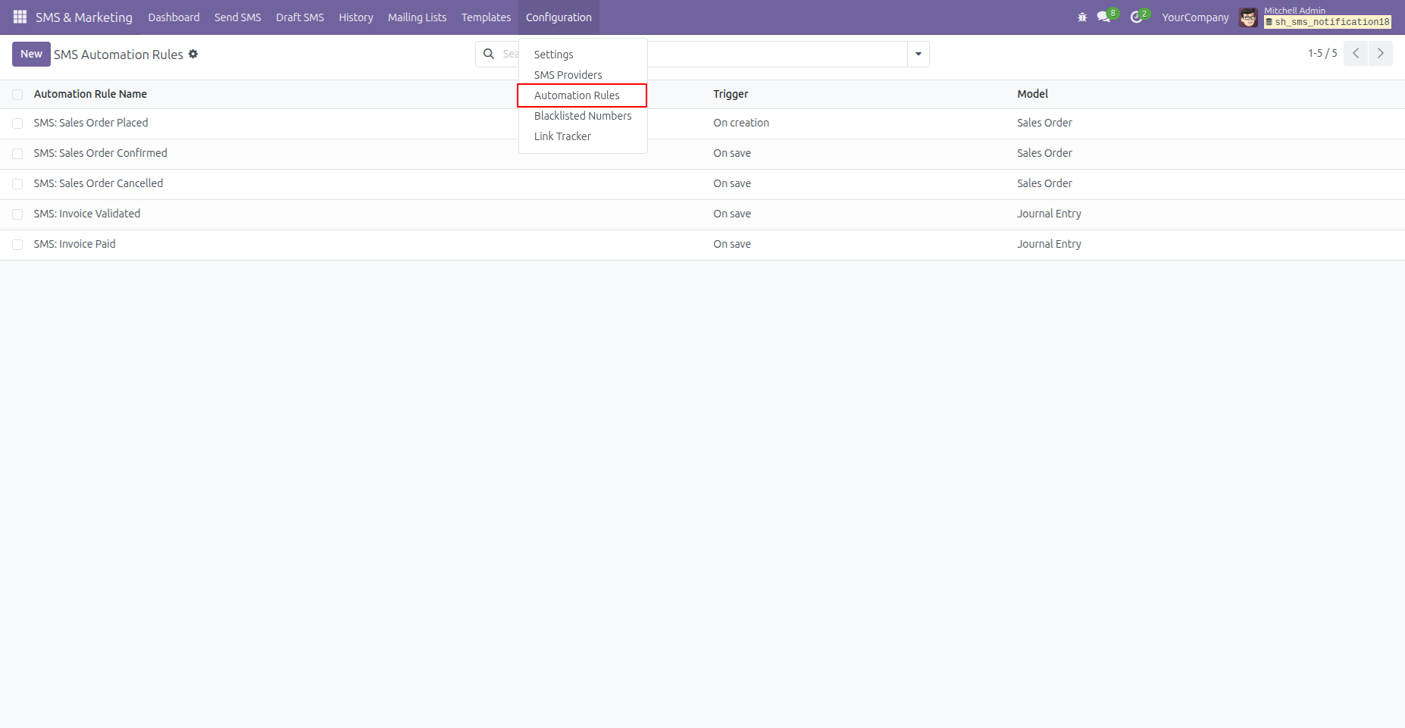1405x728 pixels.
Task: Sort by Trigger column header
Action: click(x=731, y=94)
